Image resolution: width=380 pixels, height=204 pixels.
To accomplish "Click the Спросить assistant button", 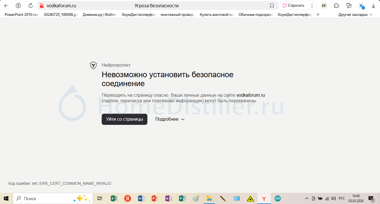I will point(293,6).
